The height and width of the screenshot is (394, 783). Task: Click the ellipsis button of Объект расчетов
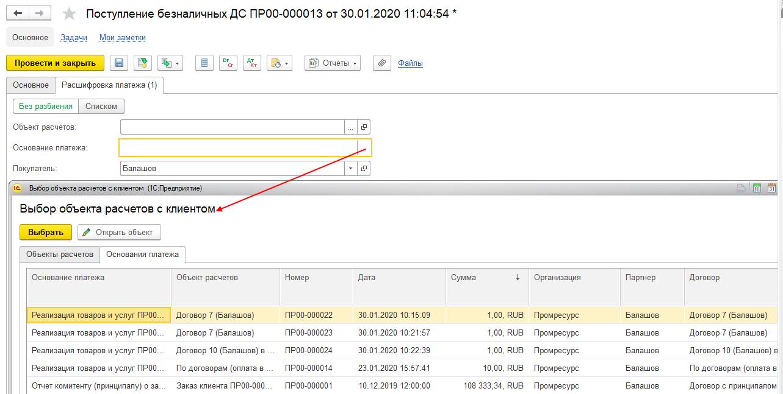[x=350, y=127]
